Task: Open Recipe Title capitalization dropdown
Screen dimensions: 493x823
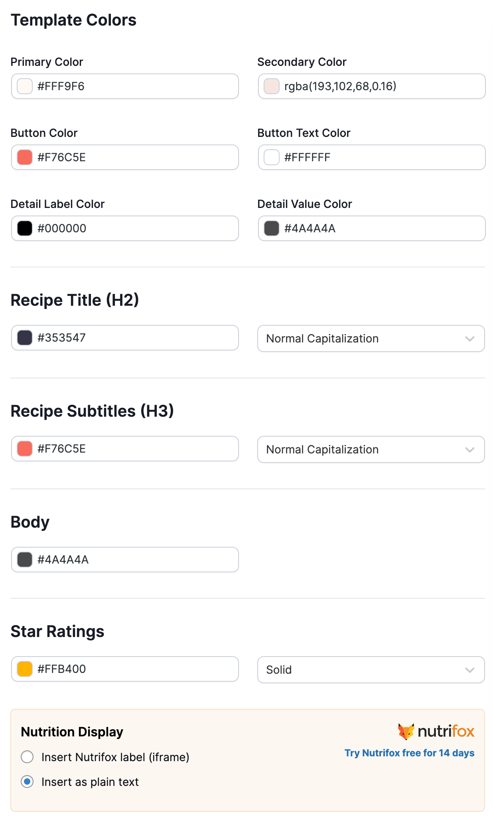Action: click(371, 338)
